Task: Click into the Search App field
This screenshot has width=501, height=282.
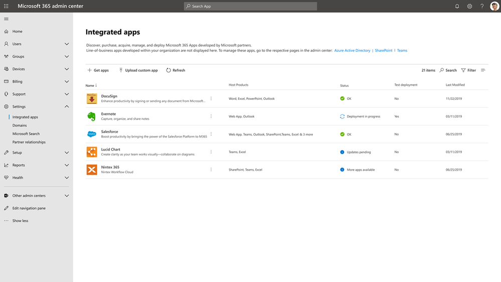Action: click(x=250, y=6)
